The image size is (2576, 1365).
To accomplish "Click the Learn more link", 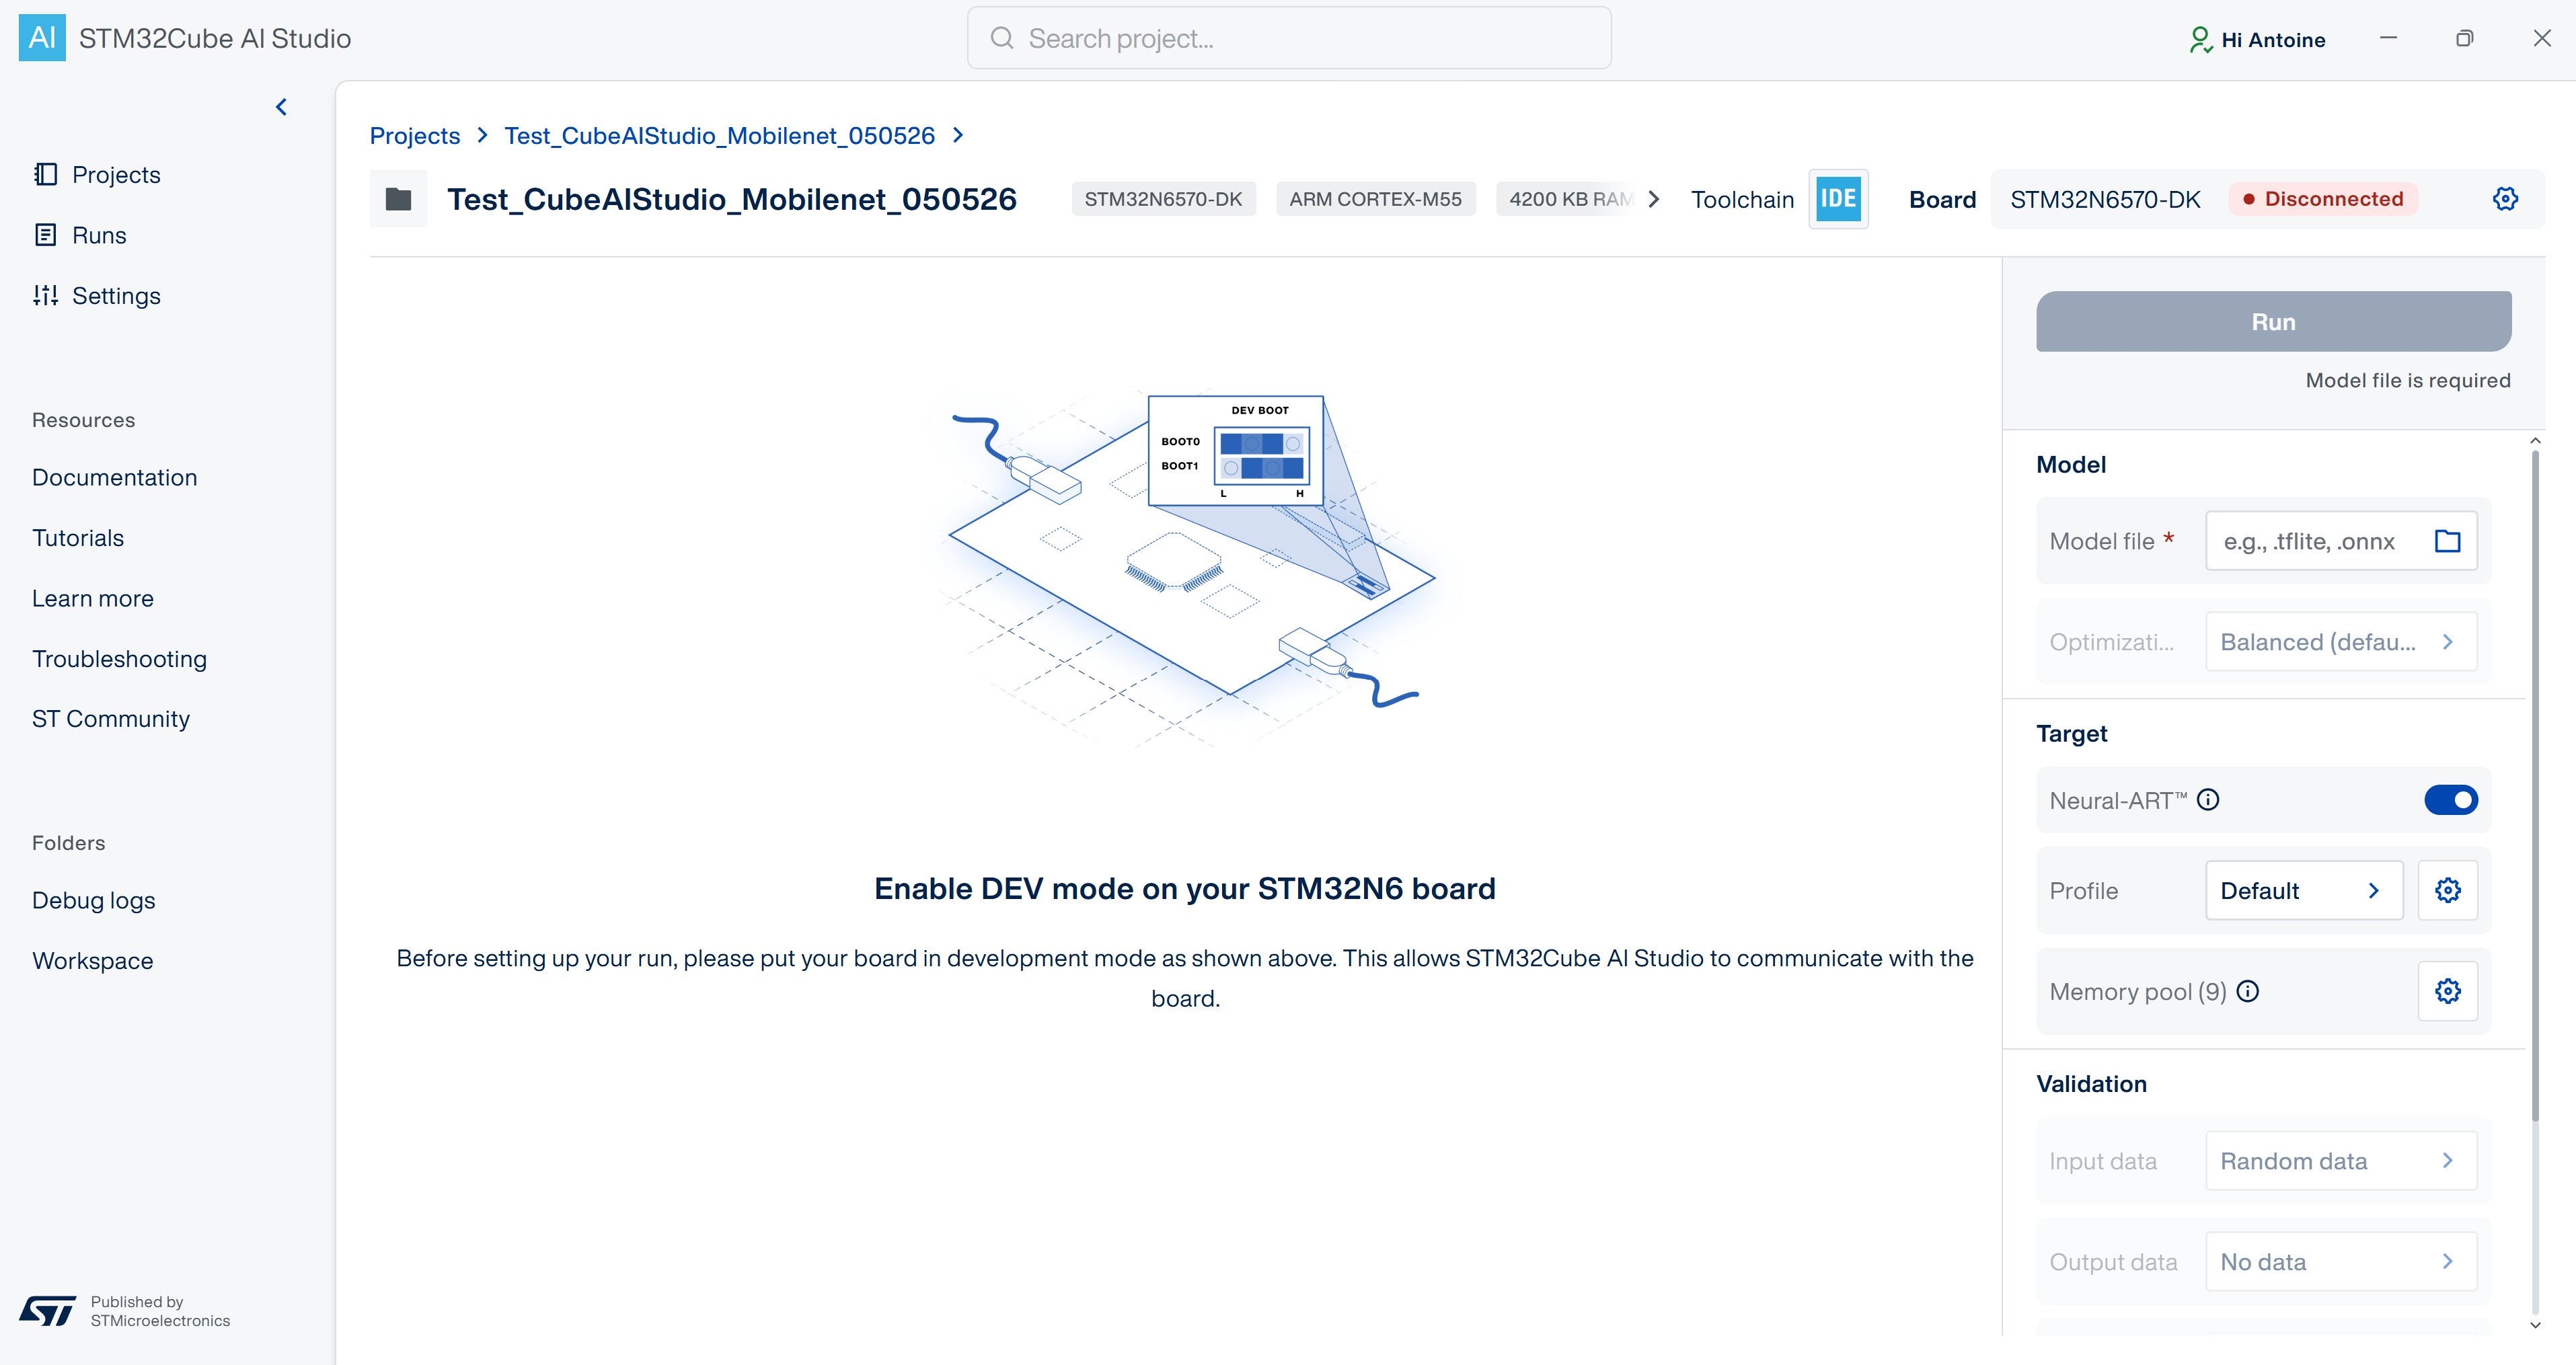I will 93,598.
